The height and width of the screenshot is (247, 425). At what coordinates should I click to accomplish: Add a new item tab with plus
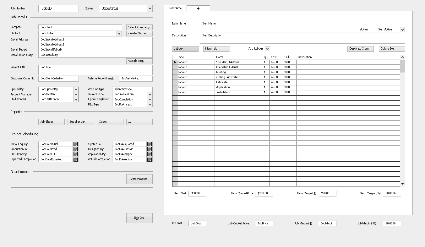(198, 8)
